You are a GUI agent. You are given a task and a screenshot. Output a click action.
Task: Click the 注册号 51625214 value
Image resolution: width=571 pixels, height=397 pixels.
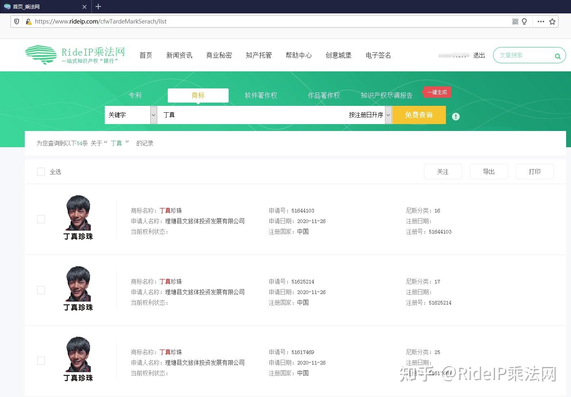(440, 303)
